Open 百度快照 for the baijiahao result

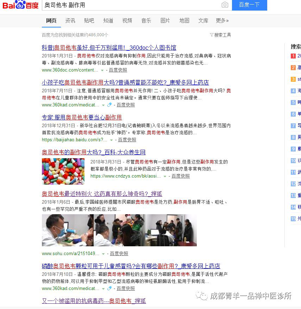coord(127,140)
